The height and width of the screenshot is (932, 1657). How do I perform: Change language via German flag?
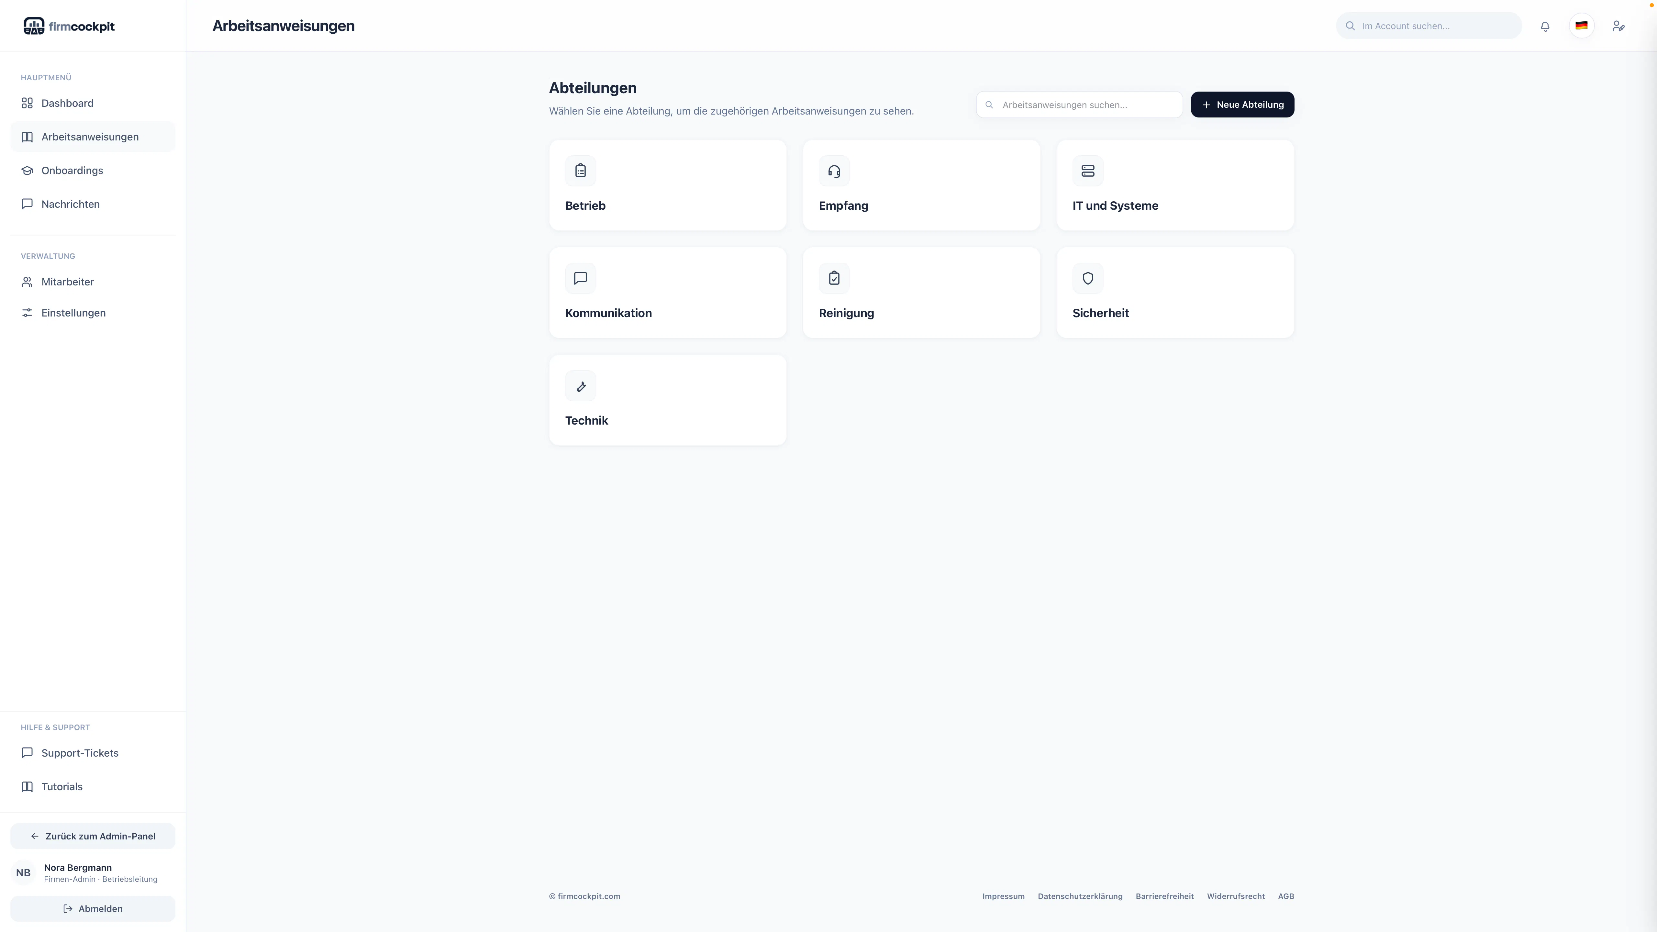tap(1582, 26)
